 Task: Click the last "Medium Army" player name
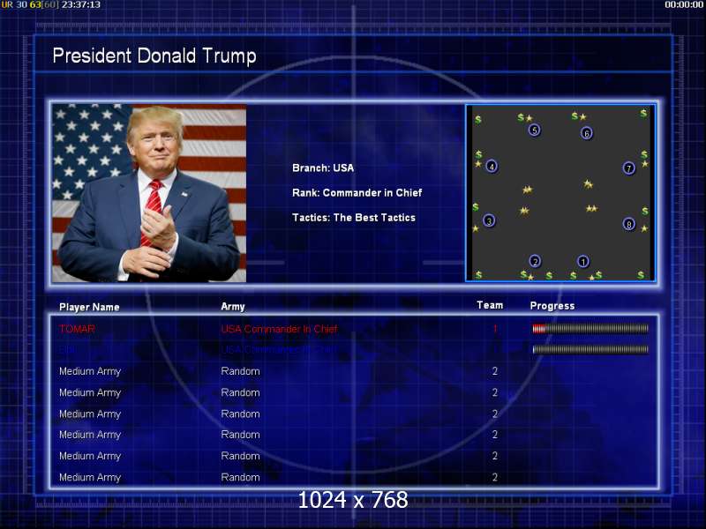[90, 478]
